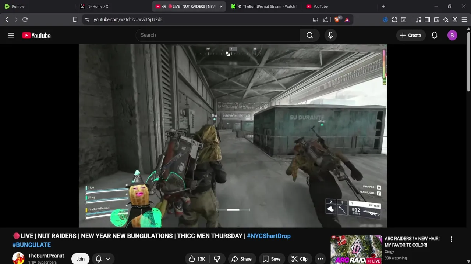
Task: Open the account avatar menu
Action: click(x=452, y=35)
